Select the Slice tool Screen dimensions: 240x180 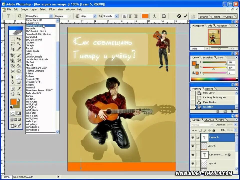19,49
